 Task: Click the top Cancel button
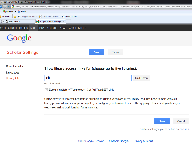click(x=116, y=52)
